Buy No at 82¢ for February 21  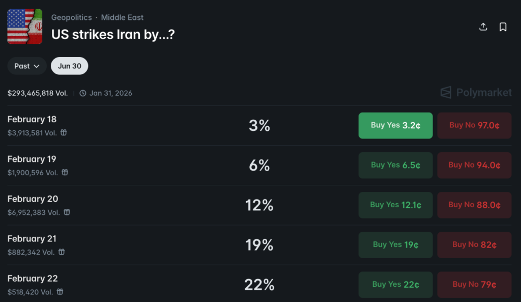click(x=474, y=244)
